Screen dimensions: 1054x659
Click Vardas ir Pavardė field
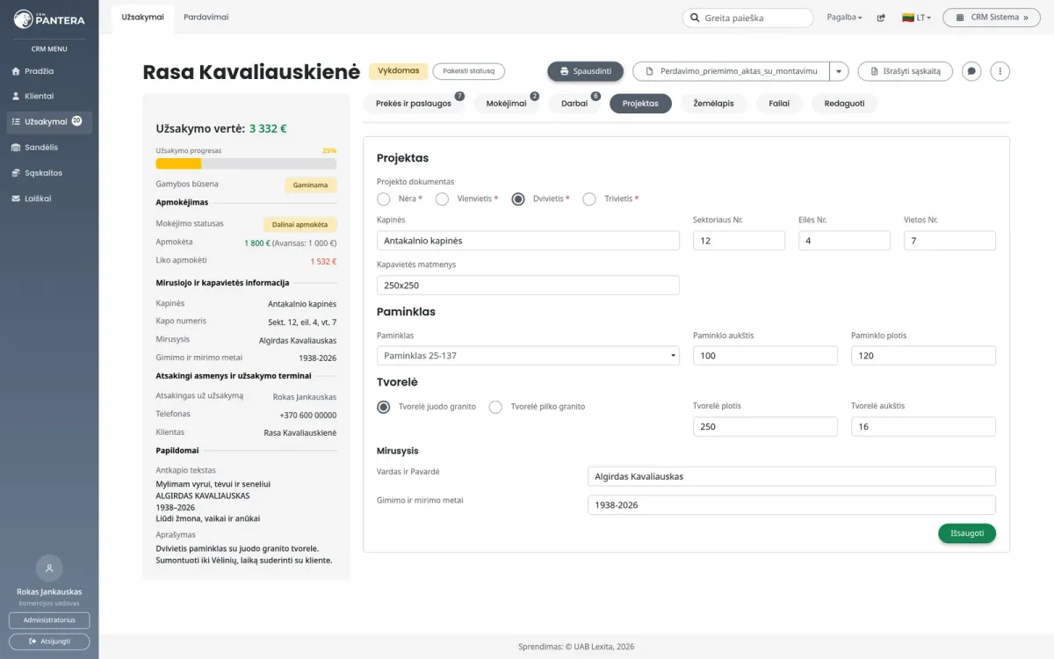(x=791, y=476)
